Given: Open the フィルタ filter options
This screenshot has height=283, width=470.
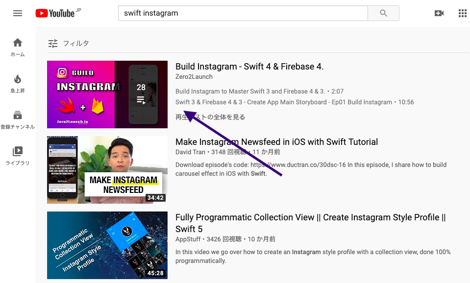Looking at the screenshot, I should tap(76, 44).
